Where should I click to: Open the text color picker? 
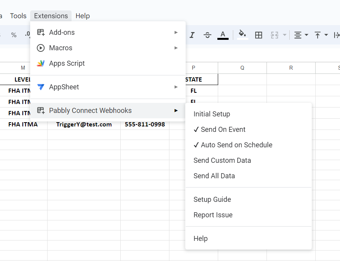(x=223, y=35)
